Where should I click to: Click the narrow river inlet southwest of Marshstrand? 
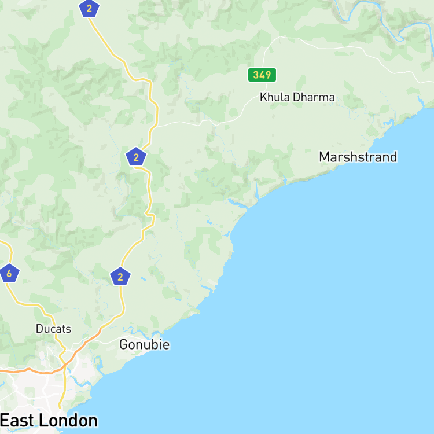click(257, 190)
